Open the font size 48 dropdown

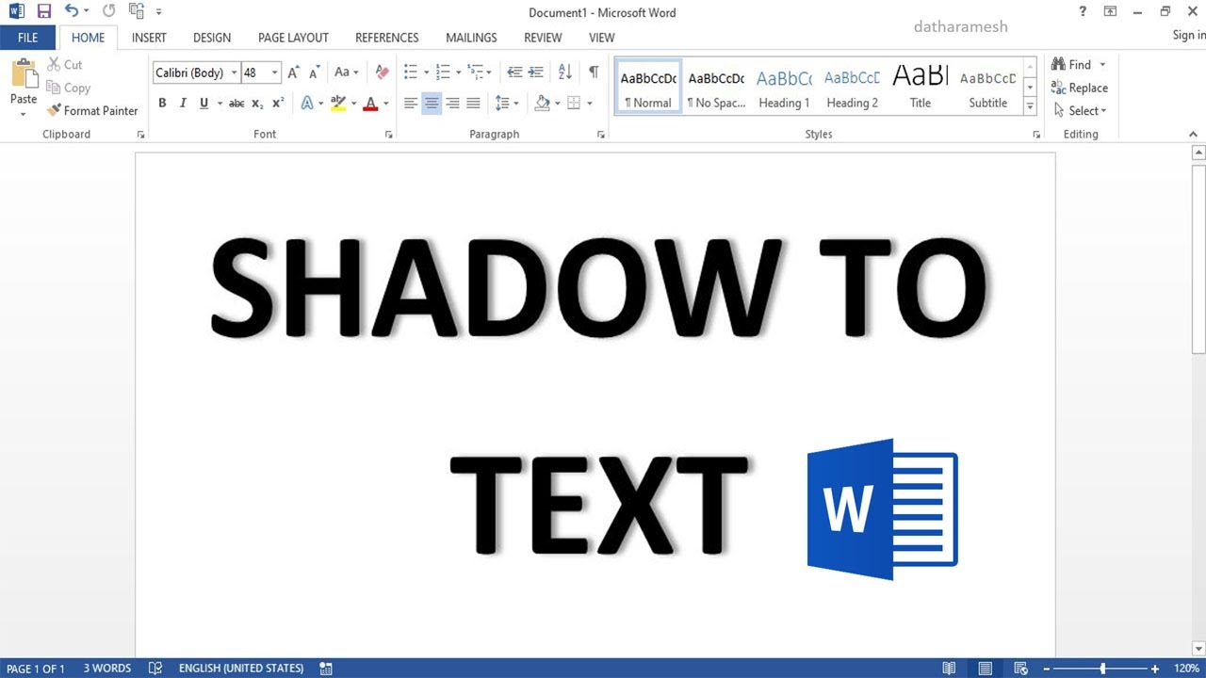pos(275,73)
